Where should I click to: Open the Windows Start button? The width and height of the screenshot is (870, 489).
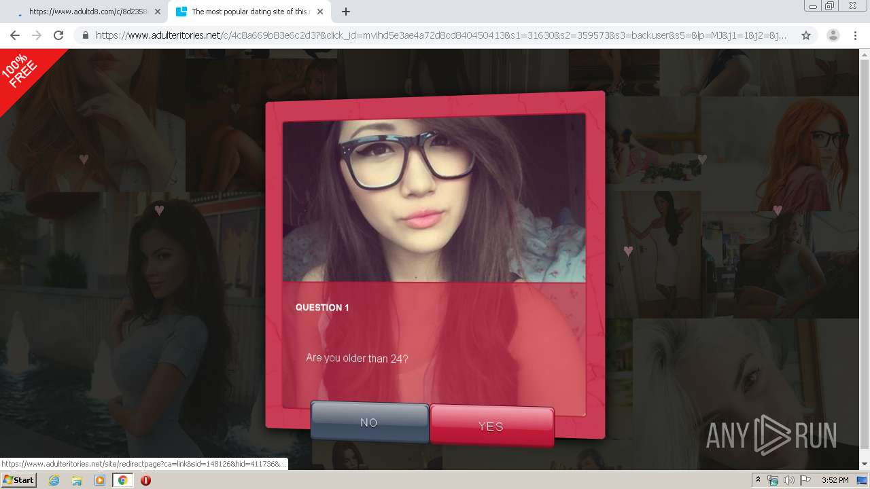(19, 480)
